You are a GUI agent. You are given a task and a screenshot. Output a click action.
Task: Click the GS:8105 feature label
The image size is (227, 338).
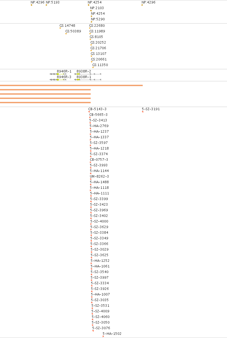[x=96, y=37]
